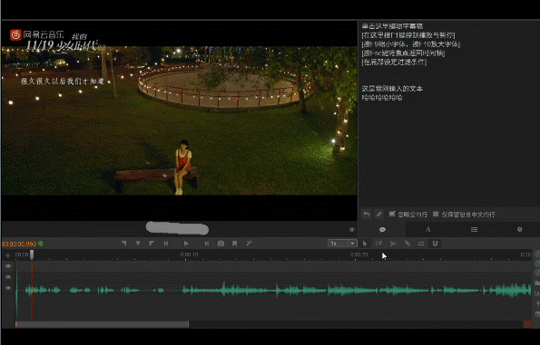
Task: Click the 0:00:10 mark on time ruler
Action: click(189, 254)
